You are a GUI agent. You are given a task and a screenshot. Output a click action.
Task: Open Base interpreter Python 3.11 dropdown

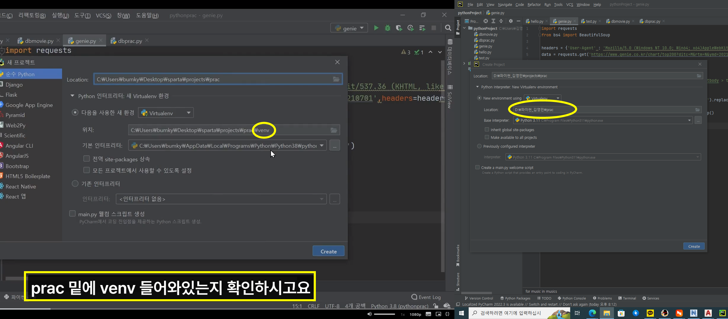point(603,121)
